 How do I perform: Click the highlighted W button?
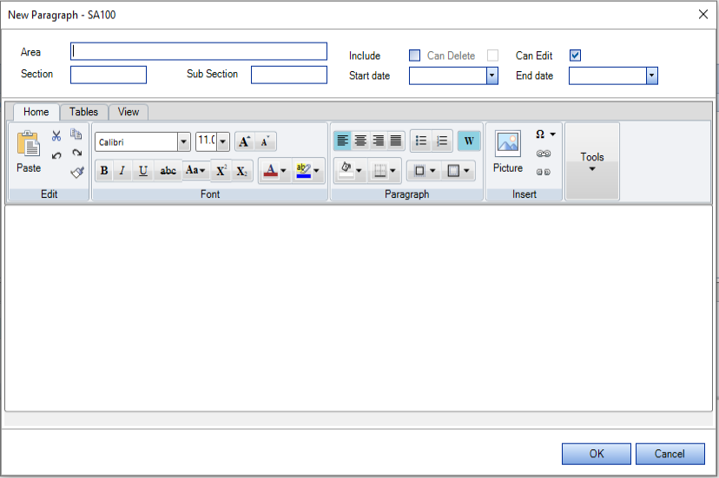click(x=469, y=141)
